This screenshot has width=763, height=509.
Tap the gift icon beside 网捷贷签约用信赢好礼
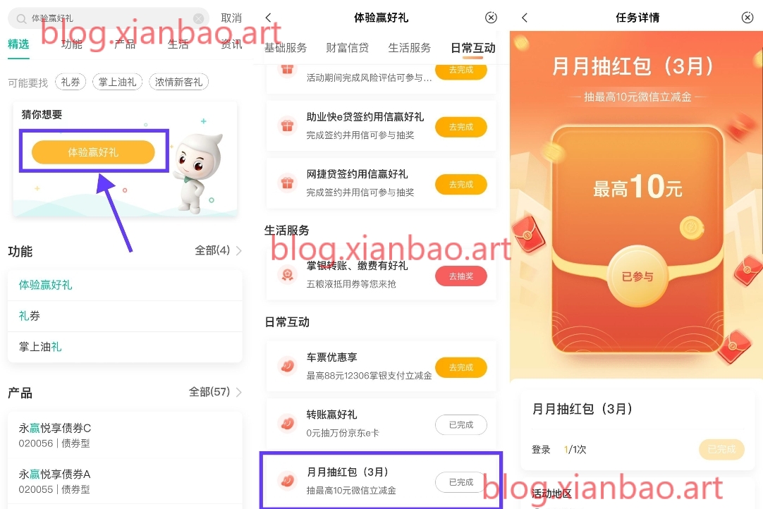pos(287,183)
